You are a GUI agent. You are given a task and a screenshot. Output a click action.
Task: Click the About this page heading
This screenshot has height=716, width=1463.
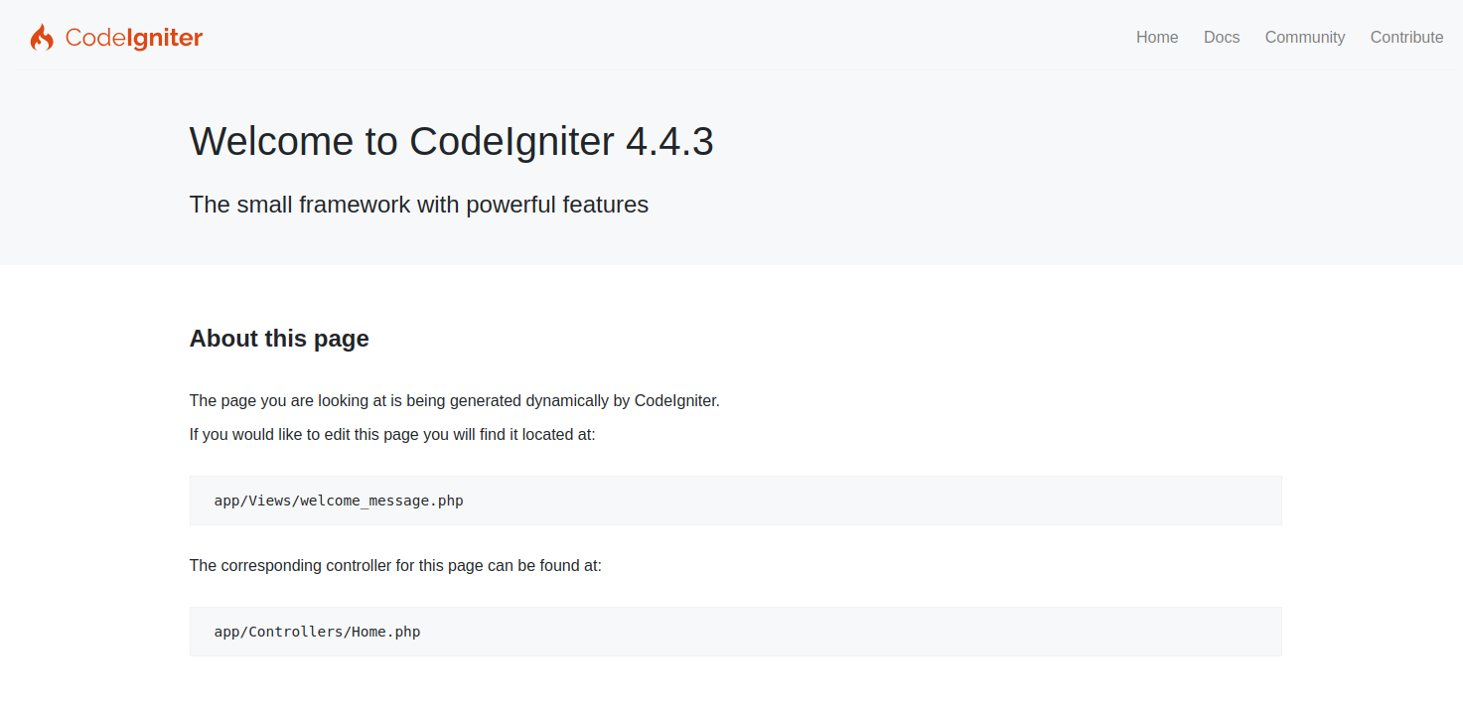pos(279,339)
